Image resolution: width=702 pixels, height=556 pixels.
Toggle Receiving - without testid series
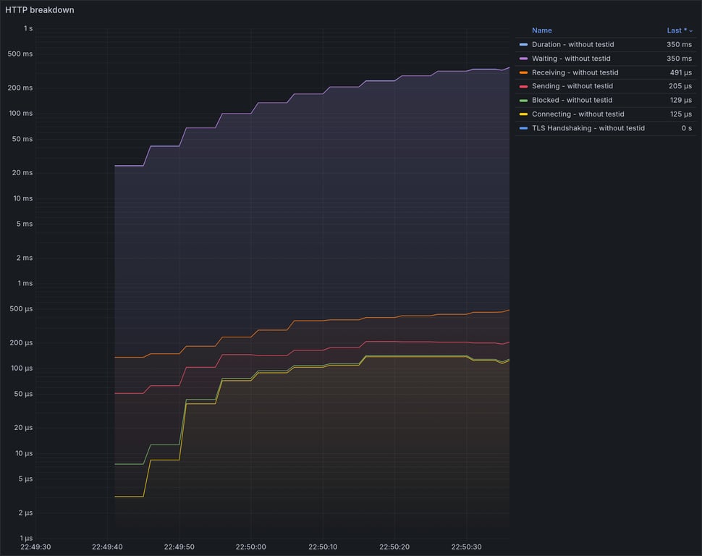click(575, 72)
